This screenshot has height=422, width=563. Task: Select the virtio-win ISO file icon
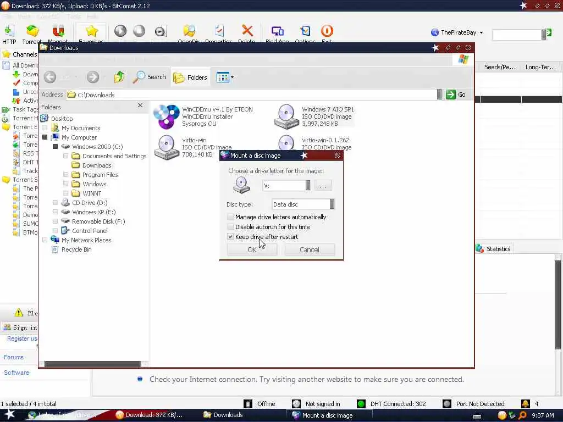[167, 147]
